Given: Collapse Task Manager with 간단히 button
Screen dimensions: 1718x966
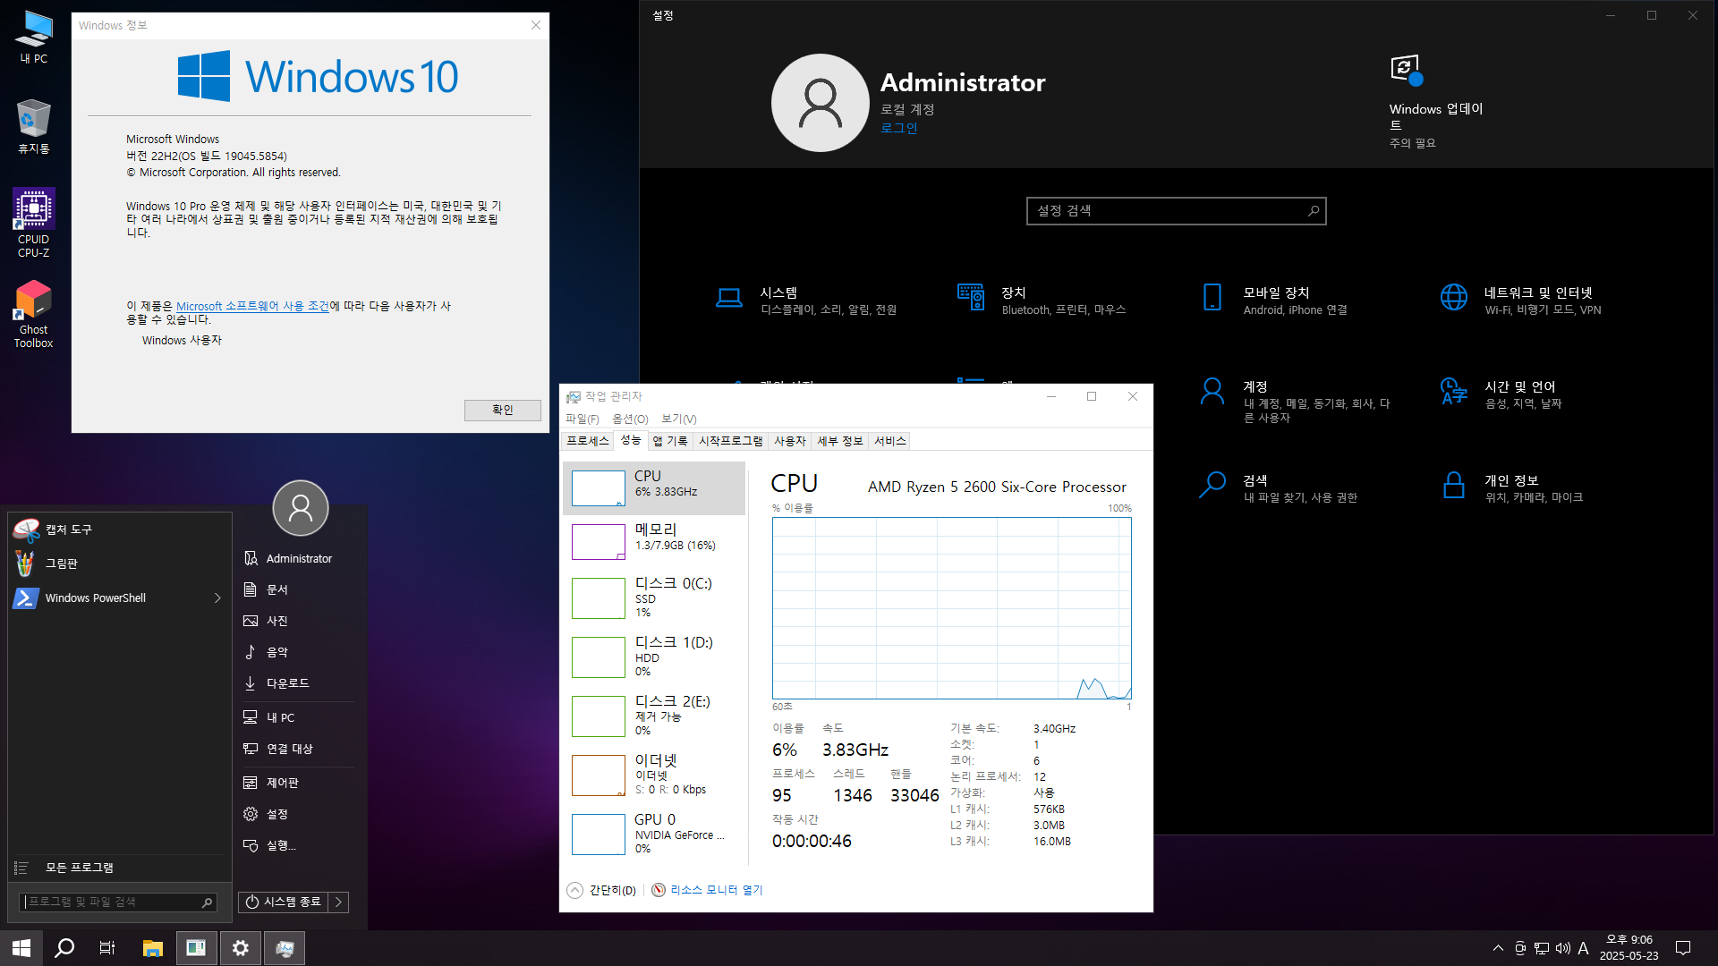Looking at the screenshot, I should (x=601, y=890).
